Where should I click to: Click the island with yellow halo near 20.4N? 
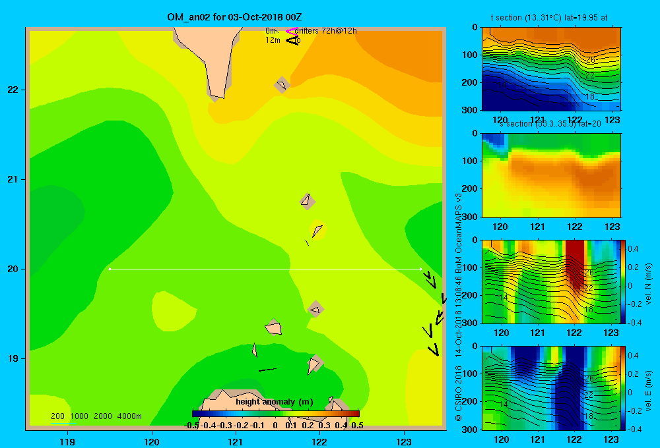(317, 230)
